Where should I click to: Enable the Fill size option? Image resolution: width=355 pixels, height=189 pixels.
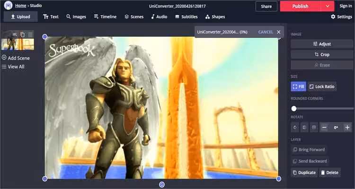point(298,86)
